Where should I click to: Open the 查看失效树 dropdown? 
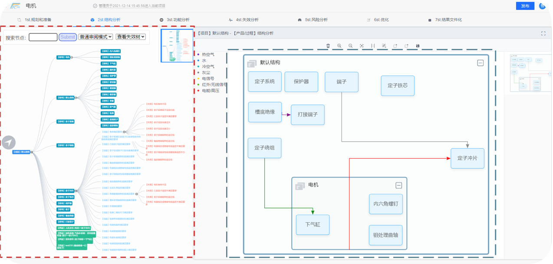(x=130, y=37)
